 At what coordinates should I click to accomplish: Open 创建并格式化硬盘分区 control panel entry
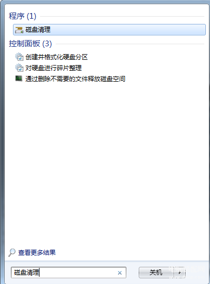(56, 57)
